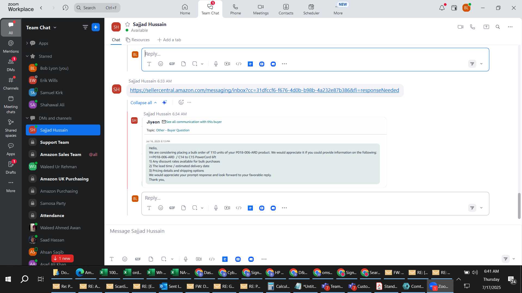This screenshot has height=293, width=522.
Task: Open the Meetings tab
Action: 261,9
